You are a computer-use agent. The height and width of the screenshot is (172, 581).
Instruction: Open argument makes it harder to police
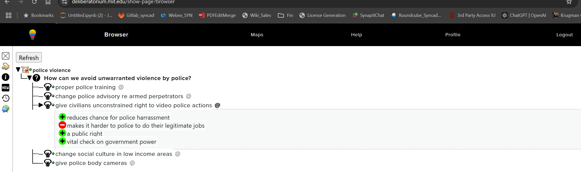pyautogui.click(x=136, y=126)
